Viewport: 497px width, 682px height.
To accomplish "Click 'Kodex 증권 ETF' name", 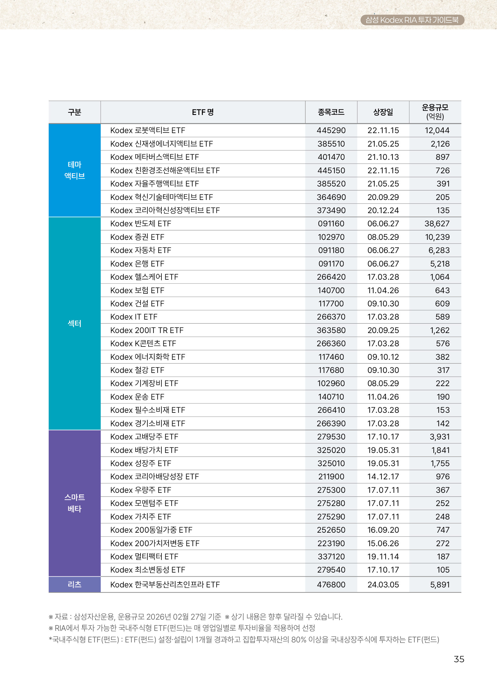I will tap(137, 237).
